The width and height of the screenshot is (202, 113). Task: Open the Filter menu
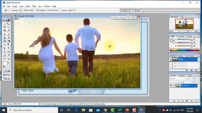click(x=34, y=6)
